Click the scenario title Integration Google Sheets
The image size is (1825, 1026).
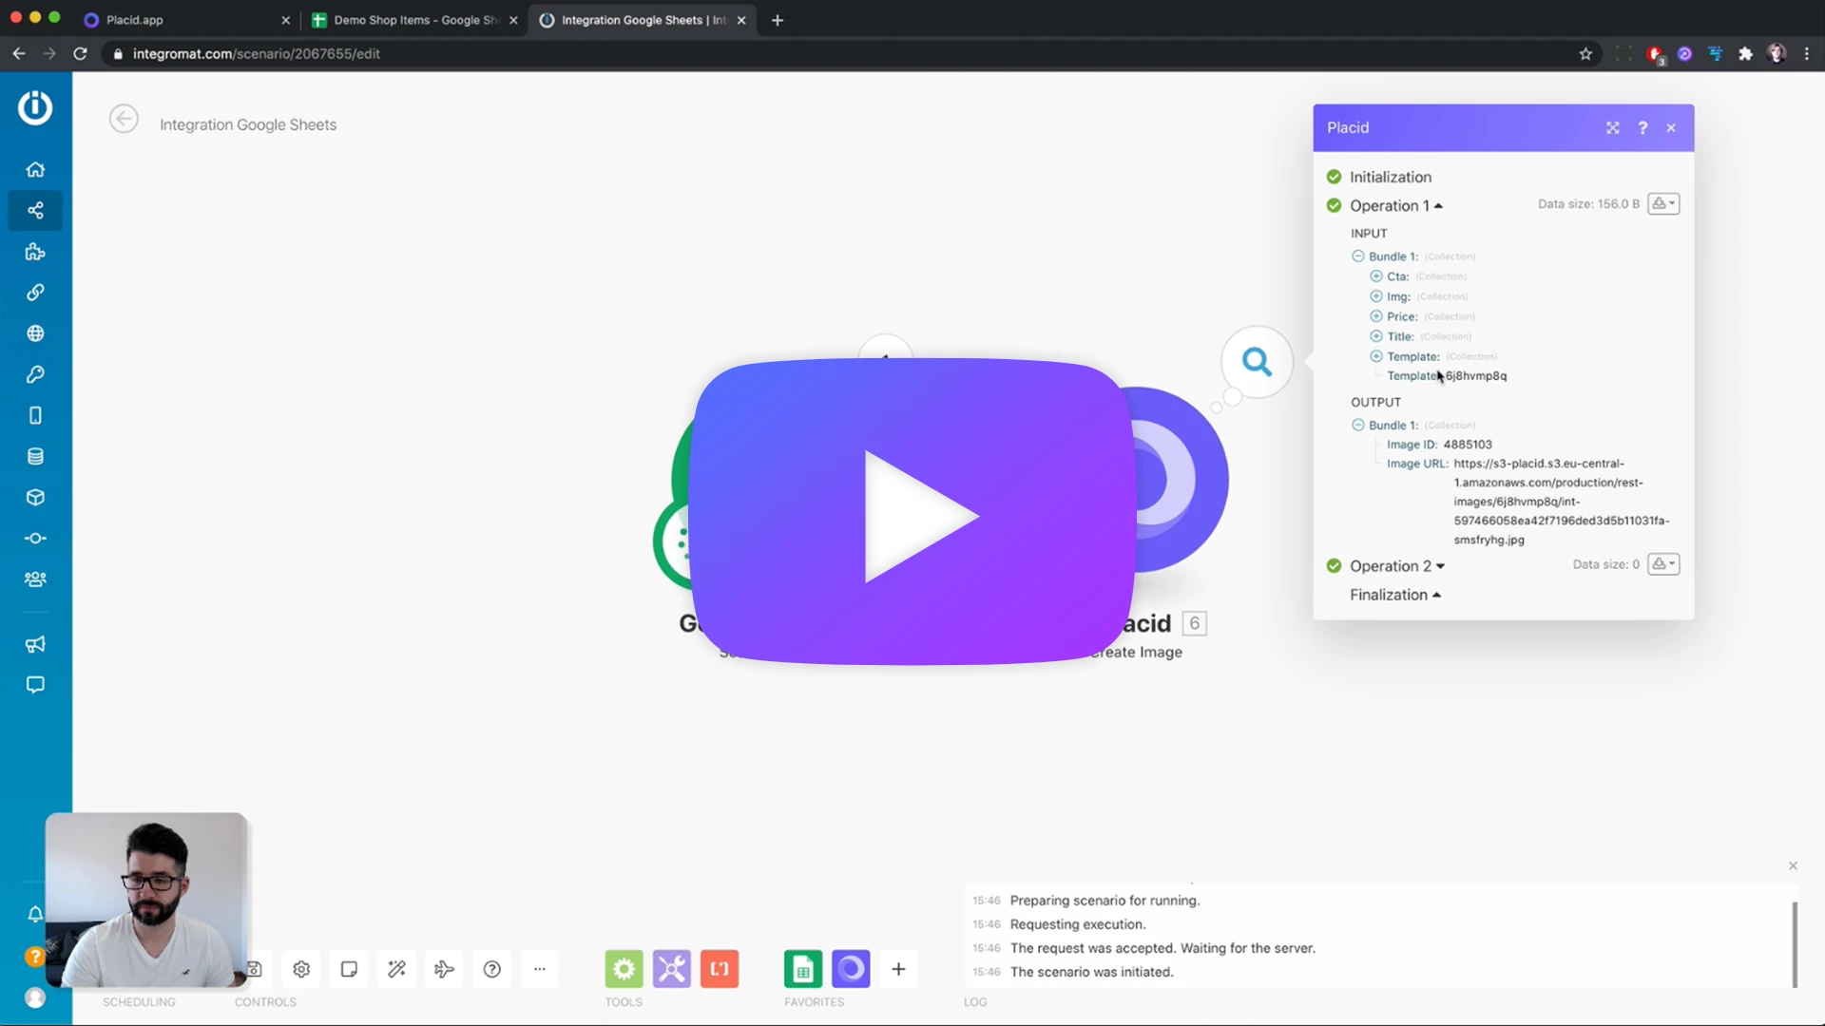(x=248, y=124)
